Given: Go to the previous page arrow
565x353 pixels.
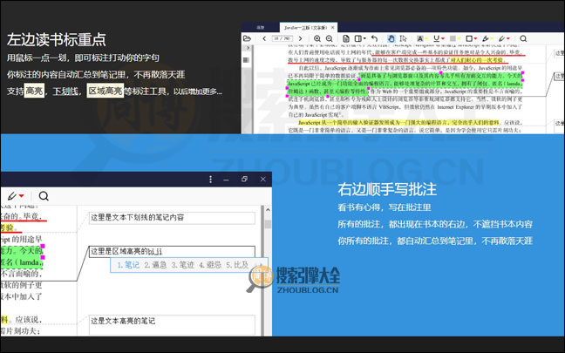Looking at the screenshot, I should coord(264,39).
